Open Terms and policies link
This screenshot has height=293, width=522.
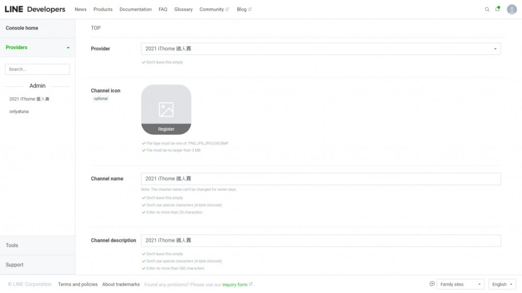77,284
